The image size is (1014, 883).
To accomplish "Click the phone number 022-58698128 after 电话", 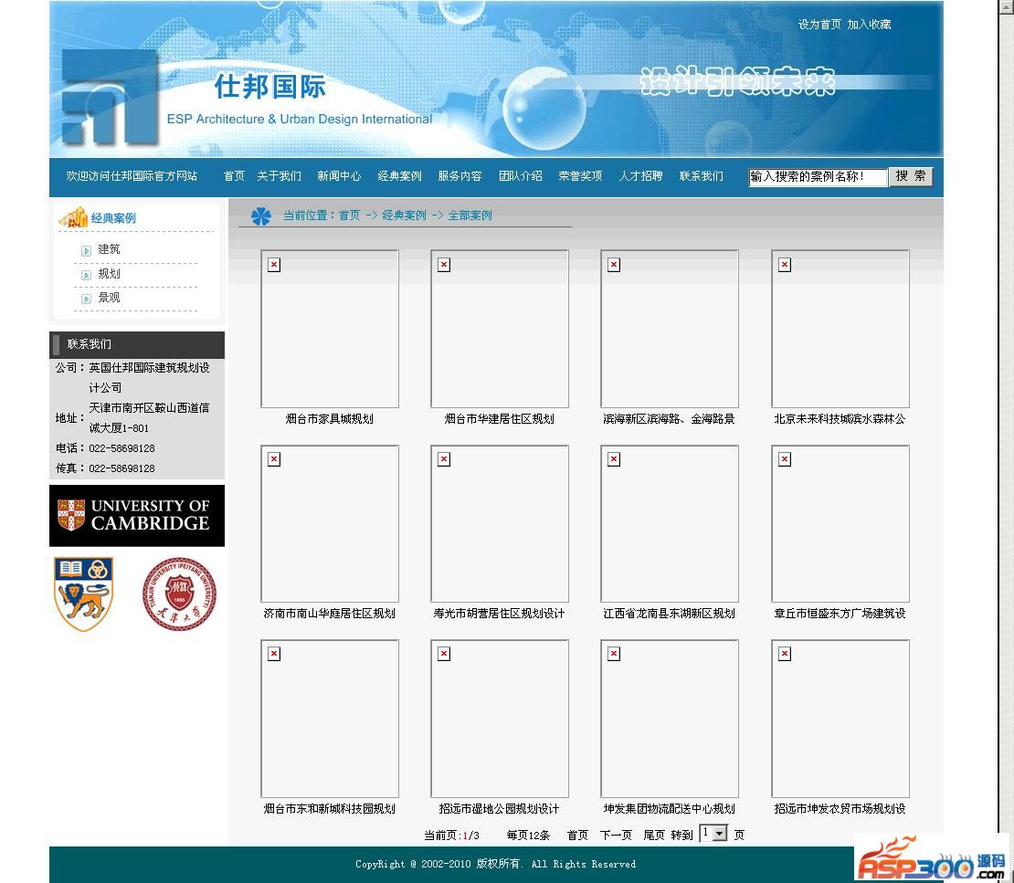I will pos(121,448).
